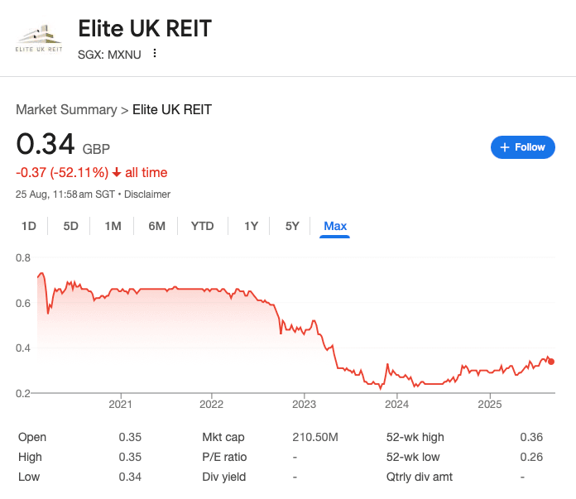Open the three-dot more options menu
This screenshot has width=576, height=499.
coord(154,54)
